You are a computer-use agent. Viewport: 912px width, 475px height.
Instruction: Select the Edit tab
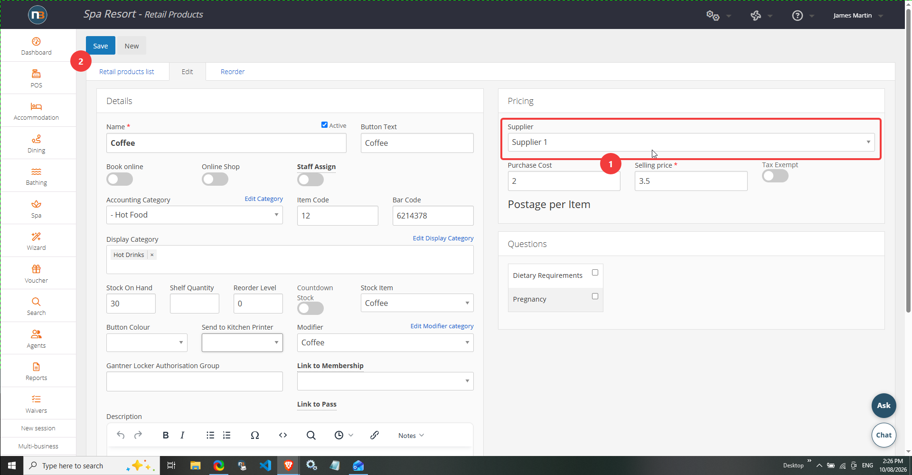(x=188, y=72)
